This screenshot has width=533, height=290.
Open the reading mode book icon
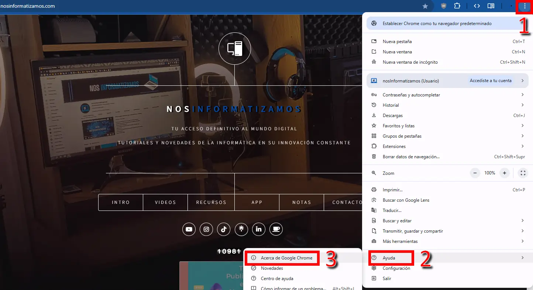491,6
